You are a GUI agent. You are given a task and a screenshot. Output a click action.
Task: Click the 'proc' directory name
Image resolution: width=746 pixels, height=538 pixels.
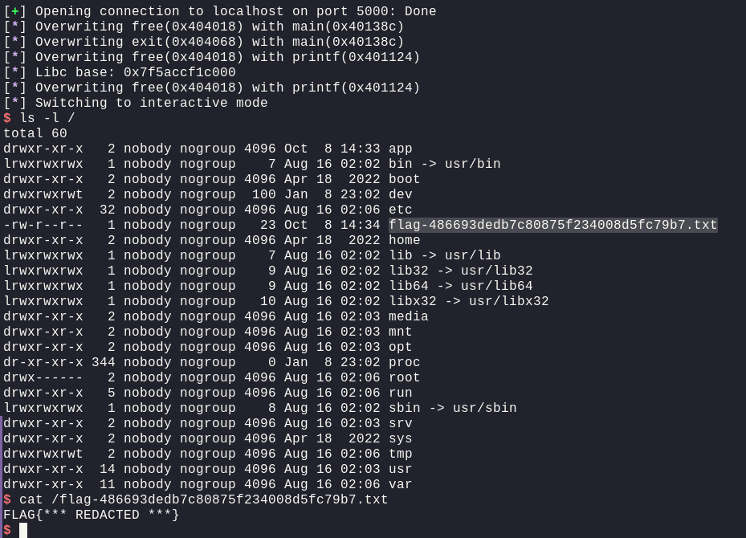click(404, 362)
